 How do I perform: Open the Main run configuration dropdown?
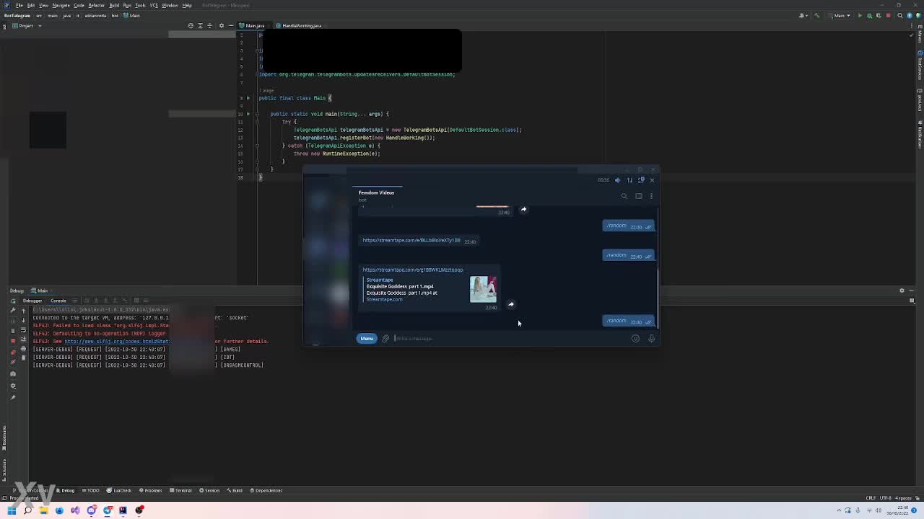tap(840, 15)
